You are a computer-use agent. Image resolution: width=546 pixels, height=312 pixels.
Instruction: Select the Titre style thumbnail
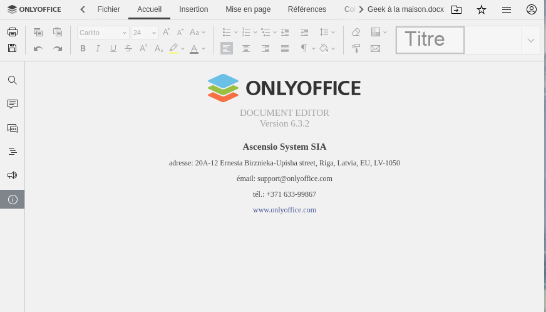click(x=430, y=40)
